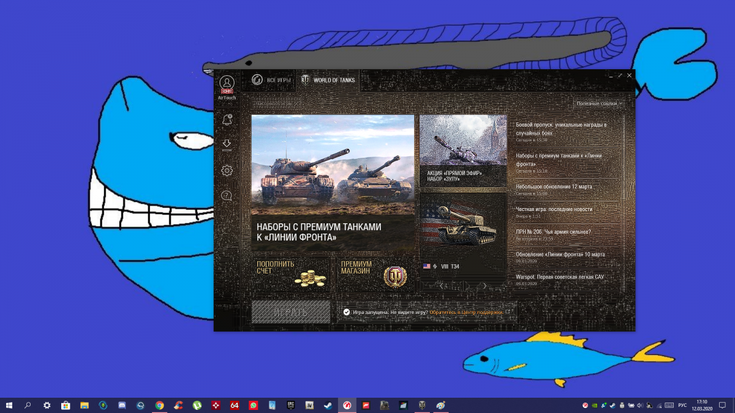Switch the РУС input language indicator
This screenshot has width=735, height=413.
tap(682, 405)
